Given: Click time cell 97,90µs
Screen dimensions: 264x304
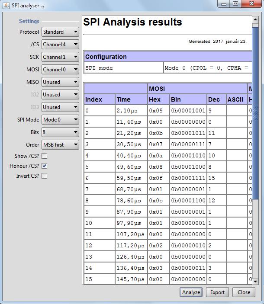Looking at the screenshot, I should pyautogui.click(x=131, y=223).
